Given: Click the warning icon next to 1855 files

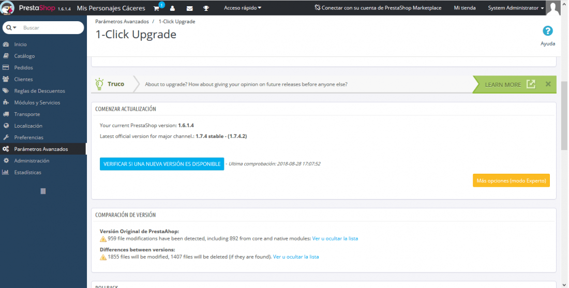Looking at the screenshot, I should tap(103, 257).
